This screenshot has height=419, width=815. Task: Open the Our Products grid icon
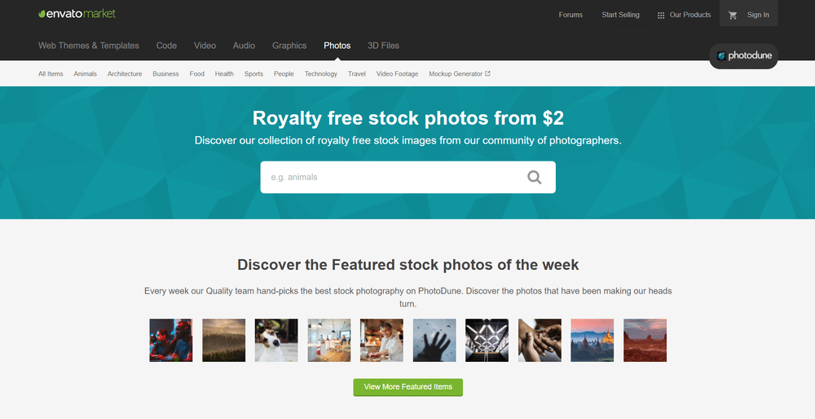[x=661, y=15]
